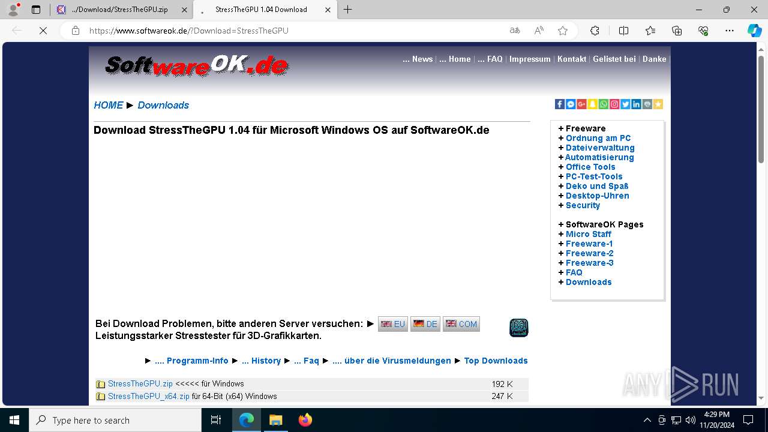Open the Favorites list

[x=650, y=31]
